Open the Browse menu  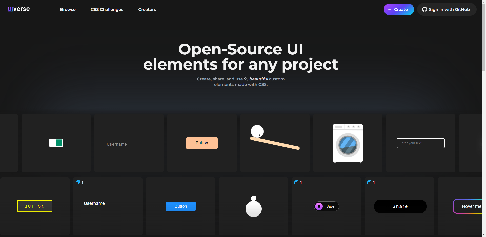[68, 9]
